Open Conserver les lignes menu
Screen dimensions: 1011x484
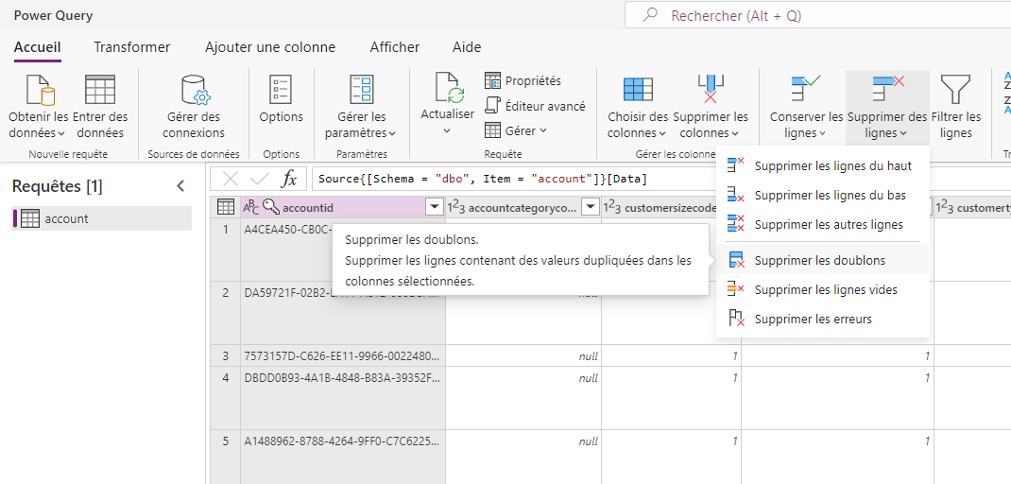point(806,107)
